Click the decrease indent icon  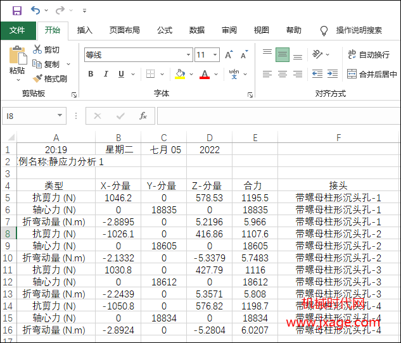[x=317, y=74]
